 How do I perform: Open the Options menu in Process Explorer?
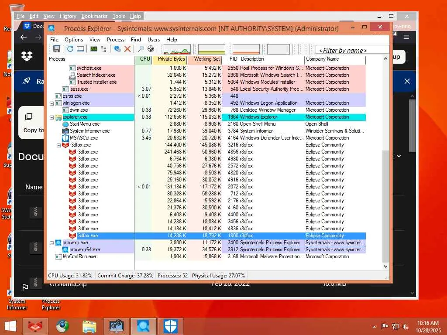coord(73,40)
